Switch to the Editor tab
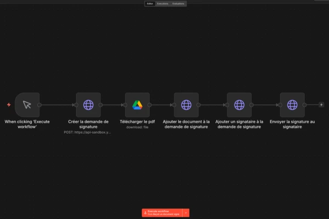 [x=150, y=4]
